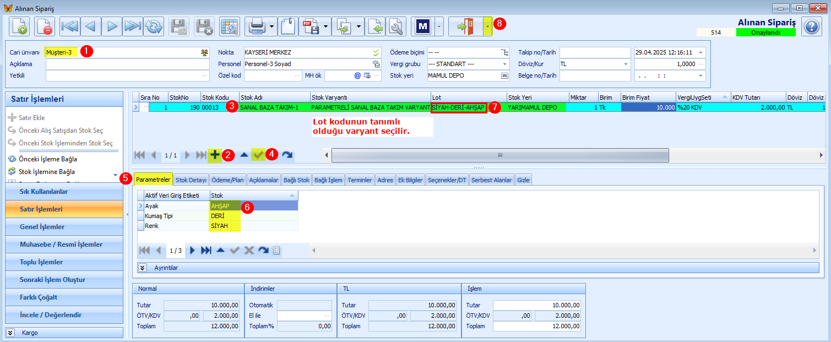
Task: Open the exit door button's dropdown arrow
Action: click(488, 26)
